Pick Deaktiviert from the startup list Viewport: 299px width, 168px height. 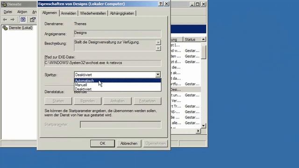(x=117, y=89)
